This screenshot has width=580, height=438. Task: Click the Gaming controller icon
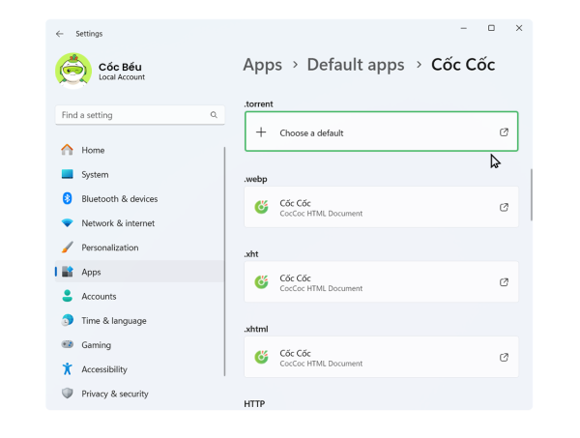[68, 345]
